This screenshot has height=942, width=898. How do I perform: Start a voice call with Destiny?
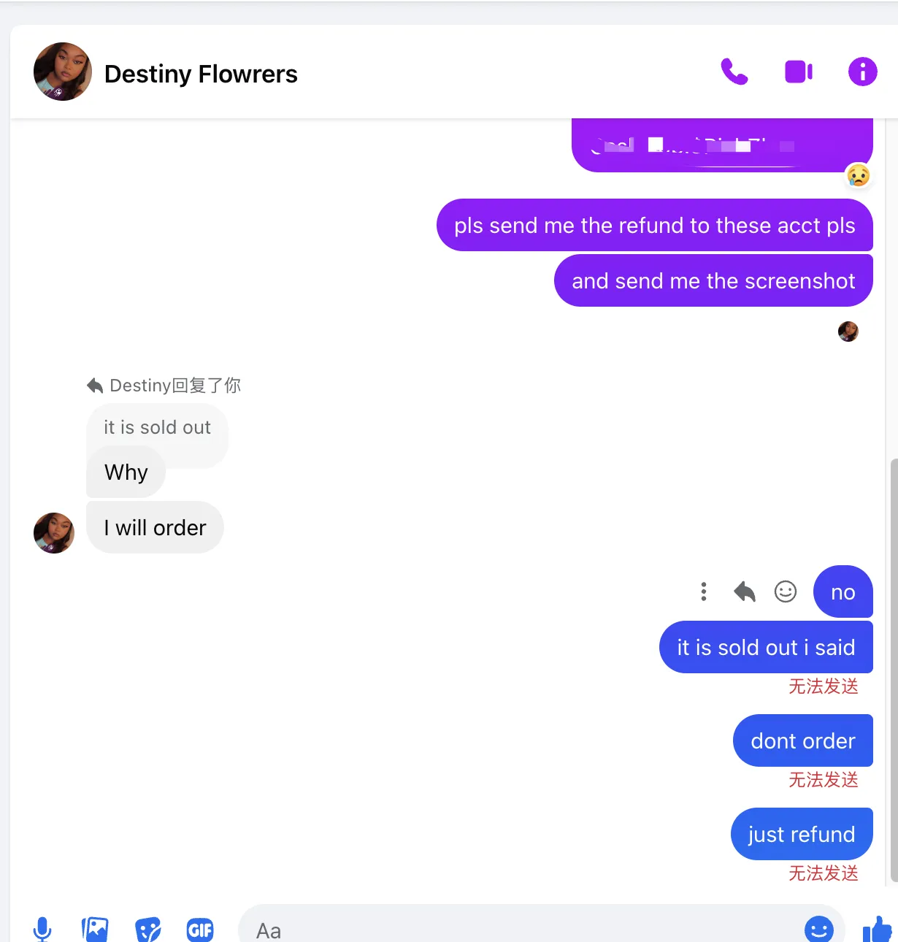click(734, 72)
